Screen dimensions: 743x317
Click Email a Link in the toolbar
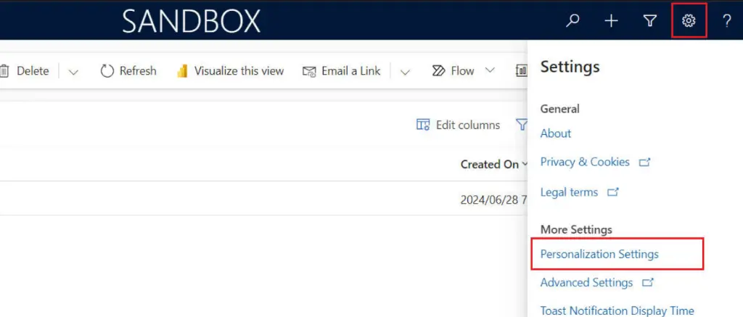point(341,71)
